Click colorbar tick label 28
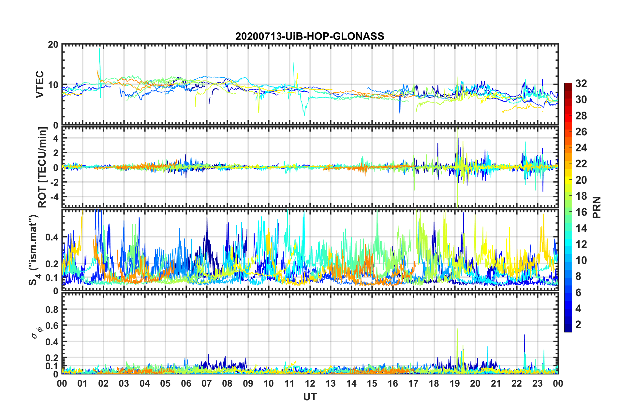This screenshot has width=620, height=415. (581, 116)
